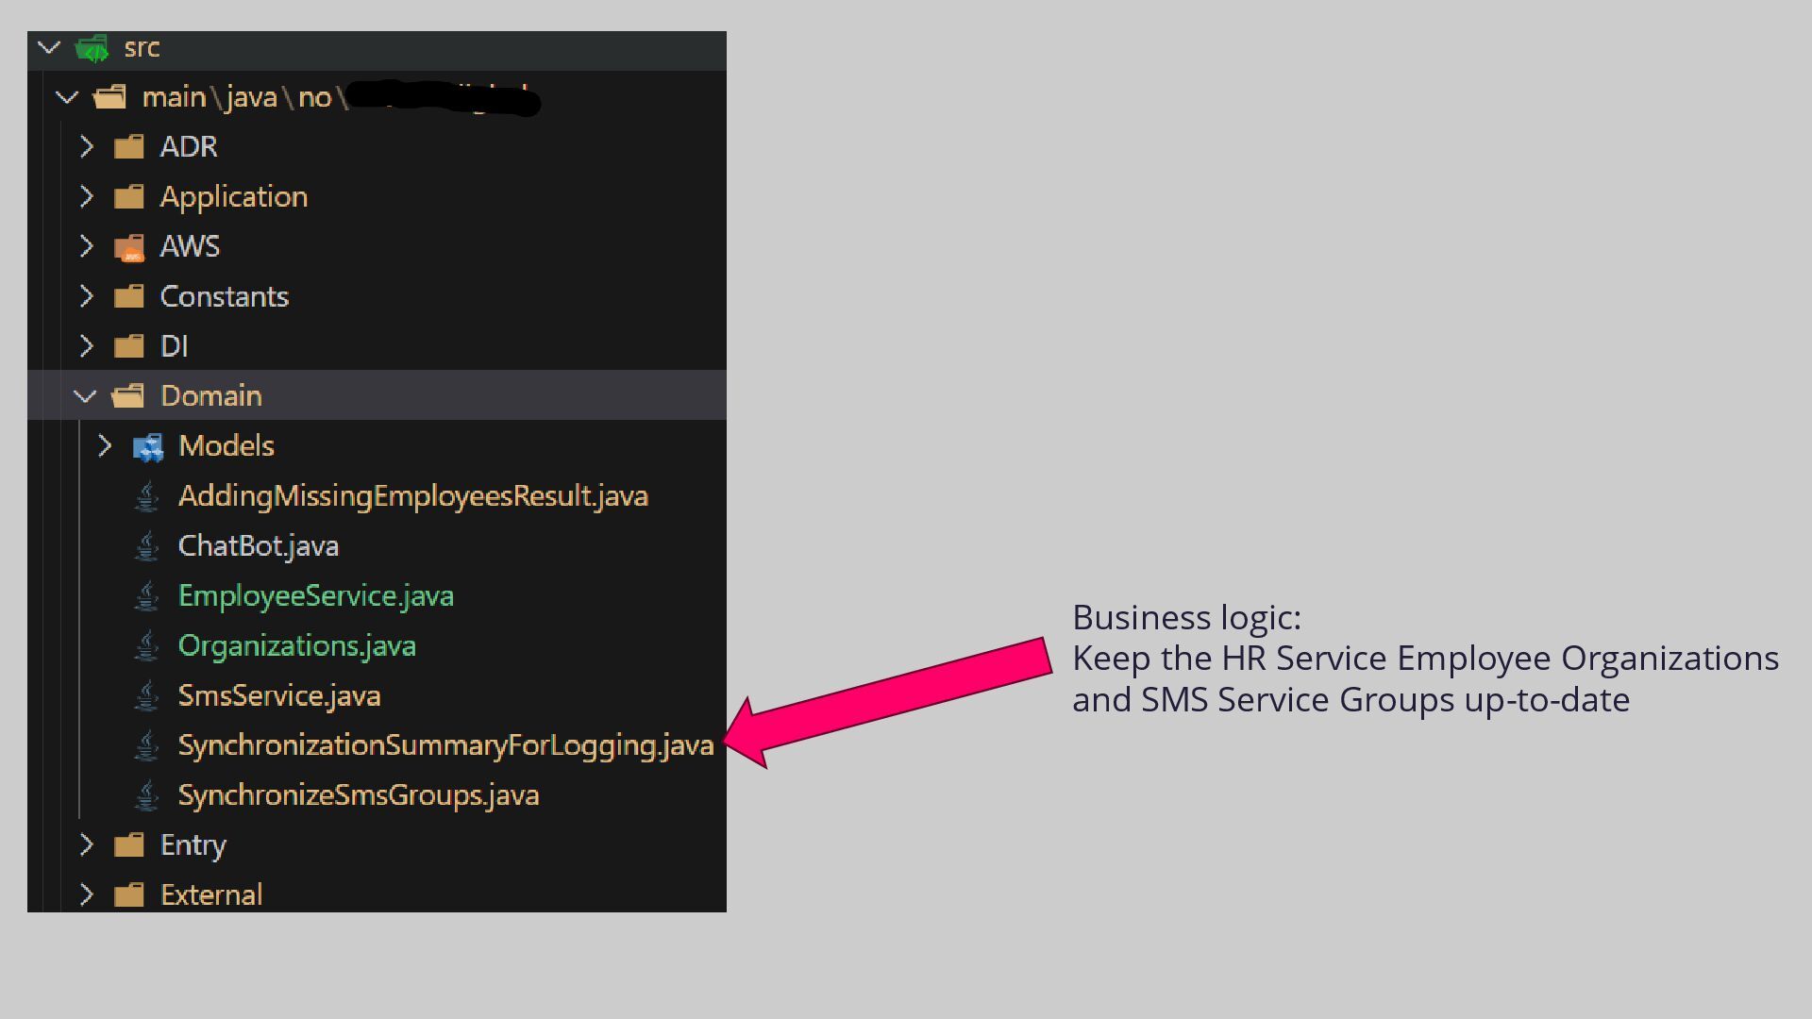The image size is (1812, 1019).
Task: Collapse the src root folder chevron
Action: tap(49, 47)
